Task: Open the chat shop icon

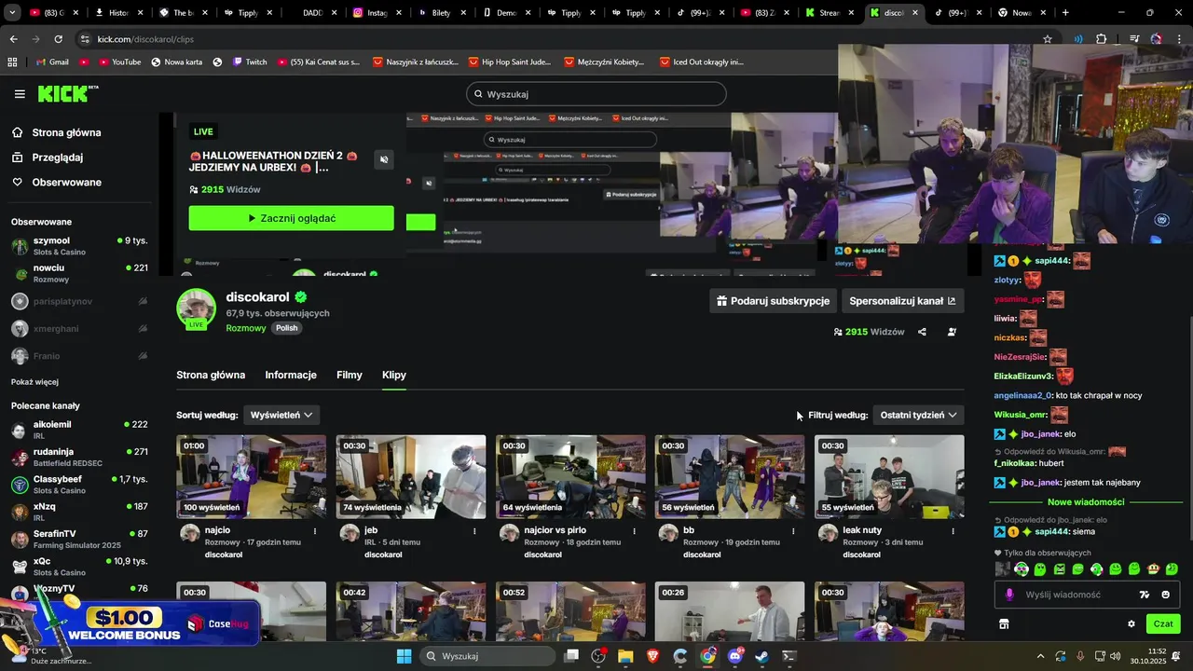Action: coord(1004,623)
